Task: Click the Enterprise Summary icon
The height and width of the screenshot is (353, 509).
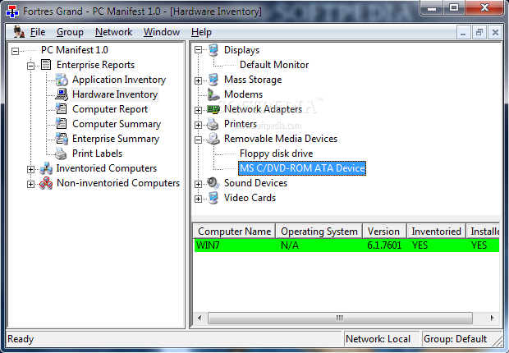Action: pyautogui.click(x=62, y=139)
